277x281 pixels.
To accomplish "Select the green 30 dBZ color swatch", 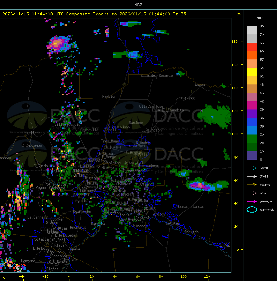I will click(252, 139).
